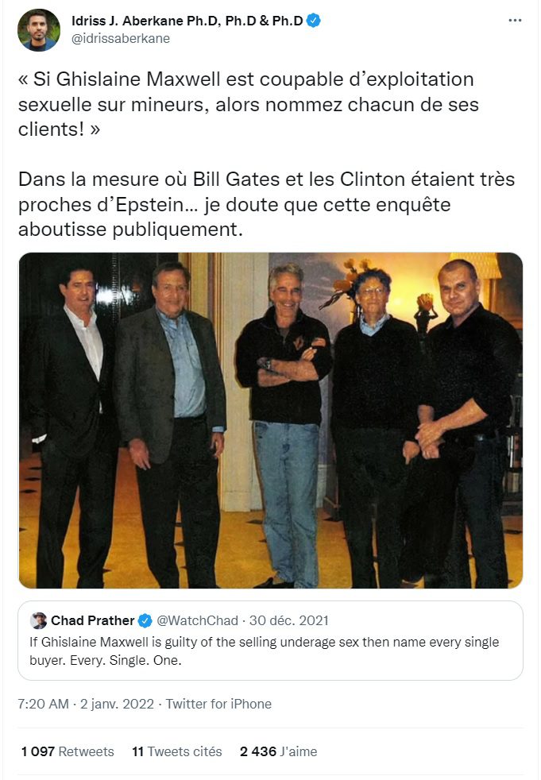The width and height of the screenshot is (541, 780).
Task: Click Idriss Aberkane's profile avatar
Action: coord(39,30)
